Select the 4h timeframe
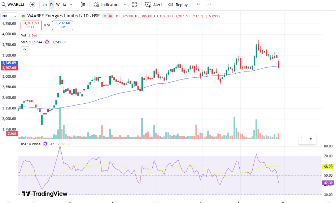This screenshot has width=336, height=203. pos(44,5)
